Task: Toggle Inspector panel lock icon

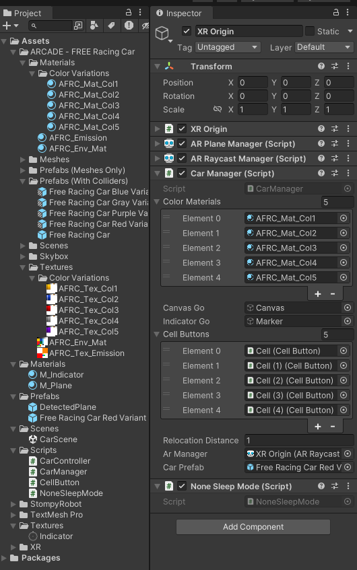Action: coord(336,12)
